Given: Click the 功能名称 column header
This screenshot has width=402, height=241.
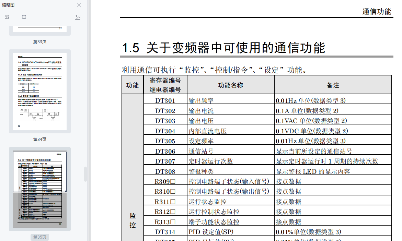Looking at the screenshot, I should pyautogui.click(x=230, y=85).
